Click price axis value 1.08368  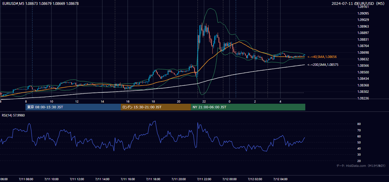coord(363,85)
